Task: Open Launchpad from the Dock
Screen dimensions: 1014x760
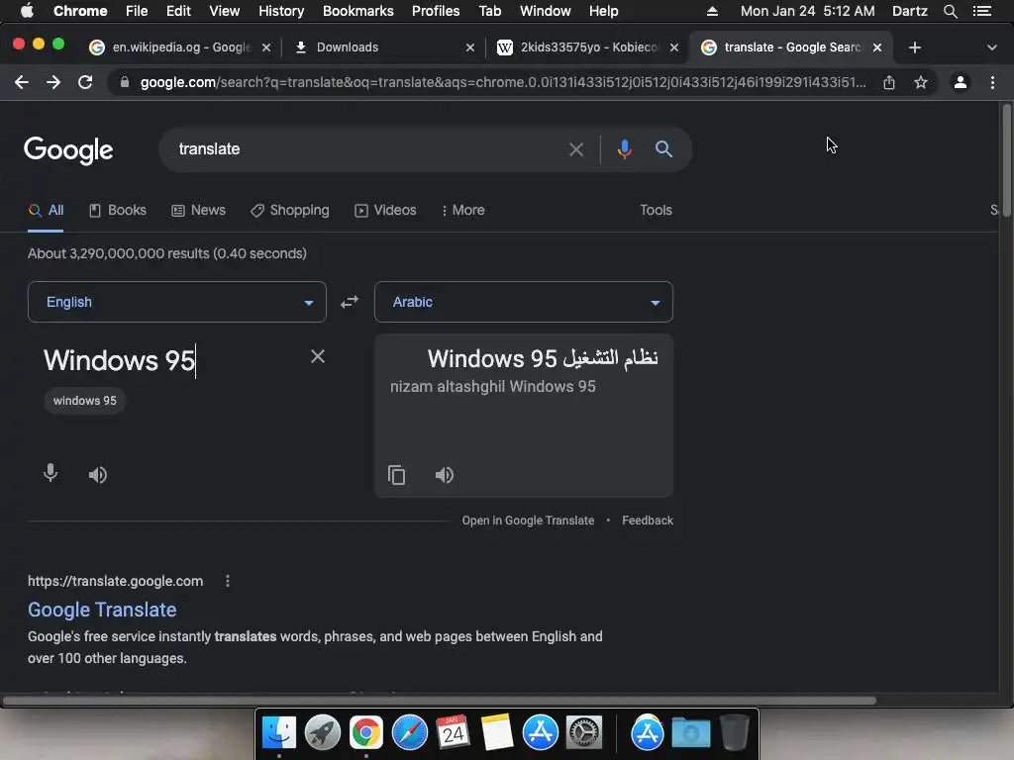Action: pos(323,733)
